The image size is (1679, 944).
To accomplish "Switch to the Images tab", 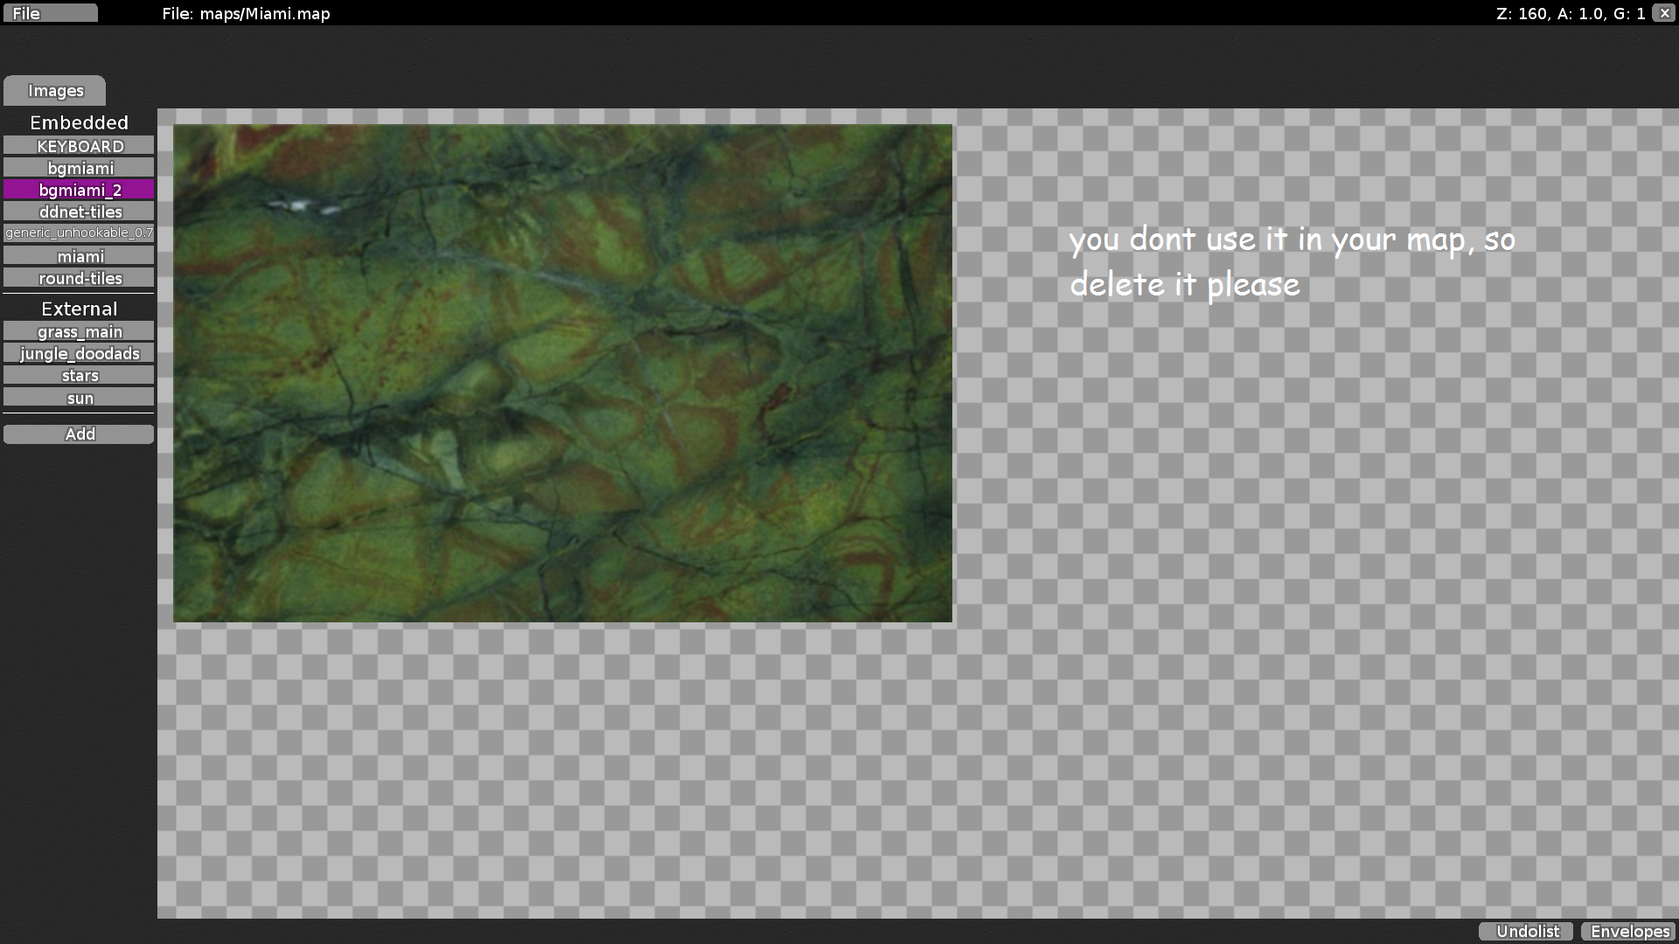I will (55, 91).
